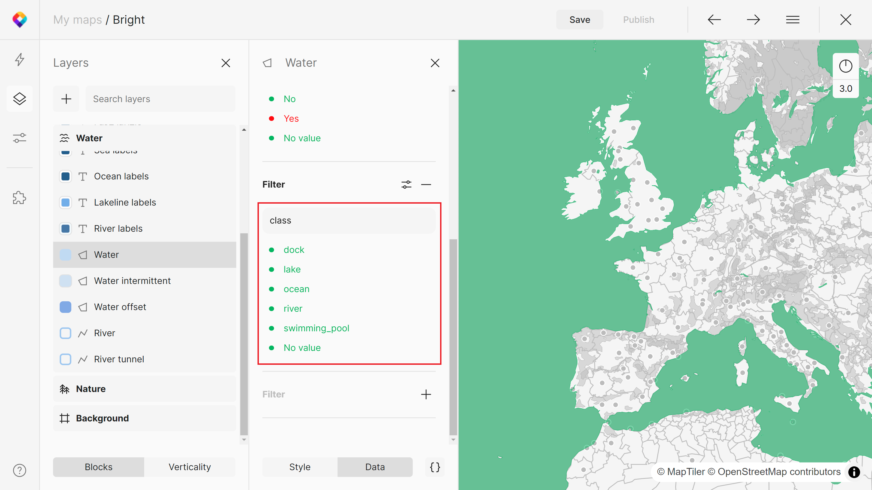Open the Layers panel icon in sidebar

click(x=19, y=99)
